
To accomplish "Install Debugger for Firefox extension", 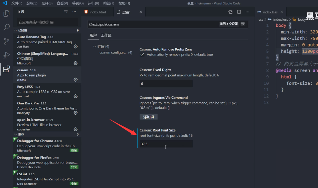I will coord(74,167).
